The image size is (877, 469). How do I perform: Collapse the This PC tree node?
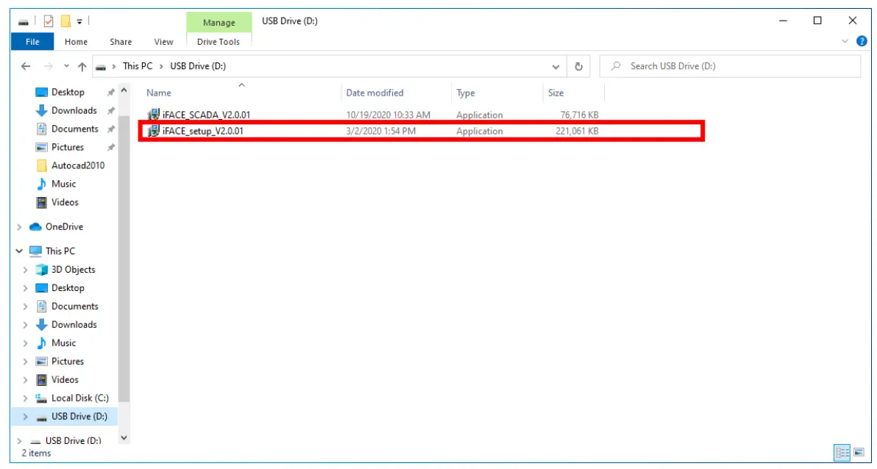pyautogui.click(x=19, y=251)
